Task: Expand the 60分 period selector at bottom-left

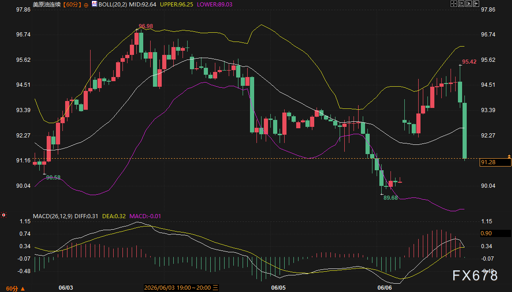Action: pos(16,288)
